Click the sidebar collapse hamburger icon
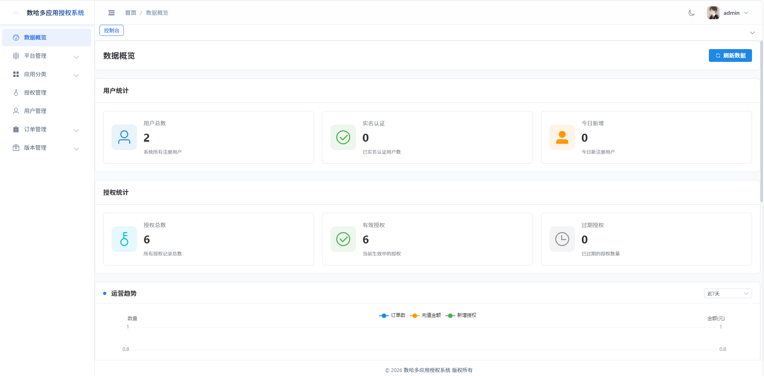Image resolution: width=764 pixels, height=376 pixels. pyautogui.click(x=111, y=13)
